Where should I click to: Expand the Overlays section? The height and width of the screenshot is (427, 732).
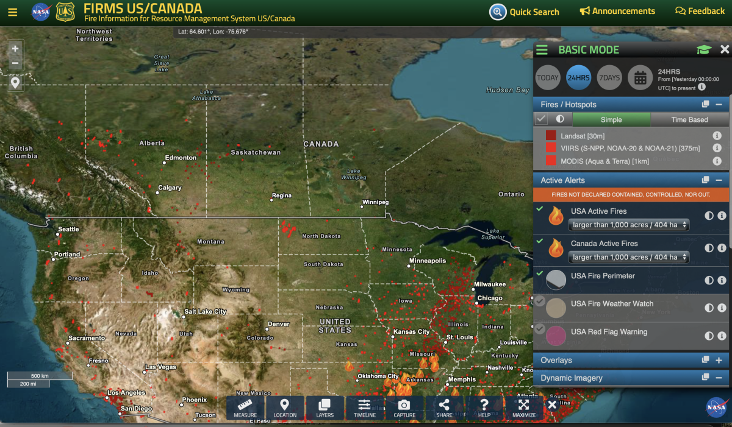click(x=719, y=361)
